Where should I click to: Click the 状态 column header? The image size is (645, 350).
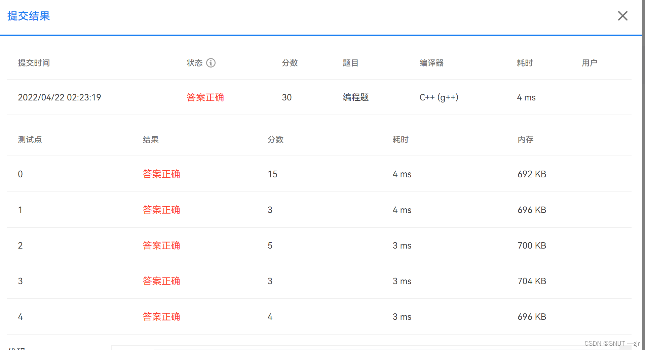coord(195,63)
